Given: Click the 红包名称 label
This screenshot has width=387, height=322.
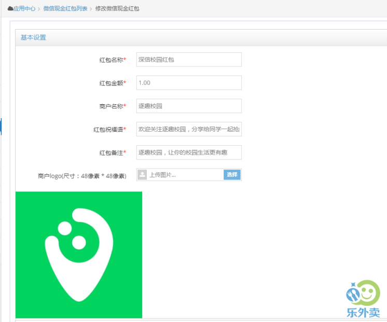Looking at the screenshot, I should 113,60.
